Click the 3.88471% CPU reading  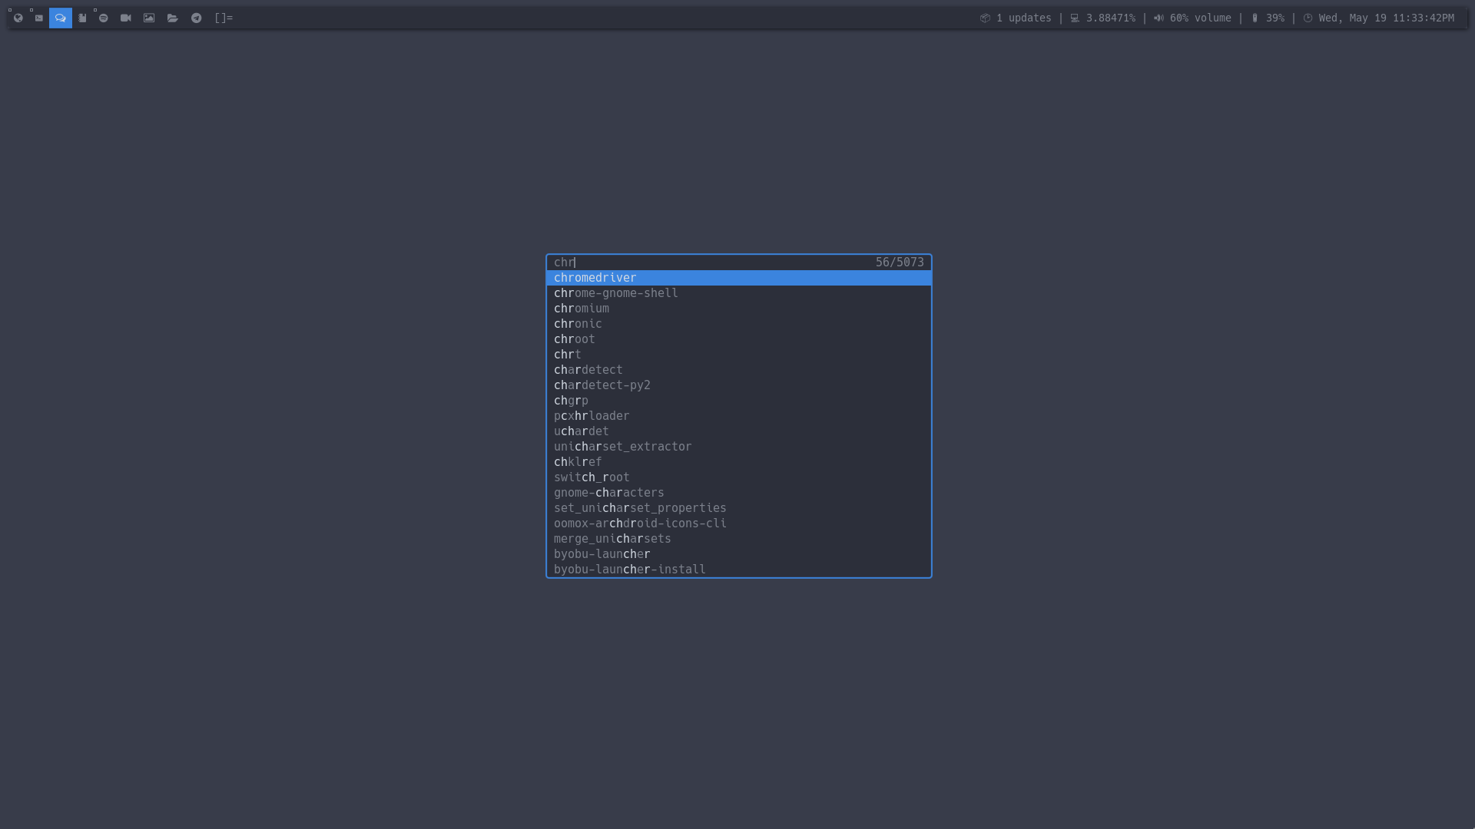pyautogui.click(x=1110, y=18)
